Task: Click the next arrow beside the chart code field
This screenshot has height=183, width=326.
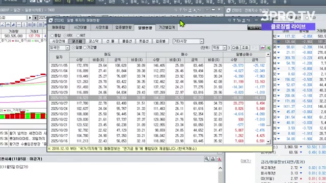Action: [30, 18]
